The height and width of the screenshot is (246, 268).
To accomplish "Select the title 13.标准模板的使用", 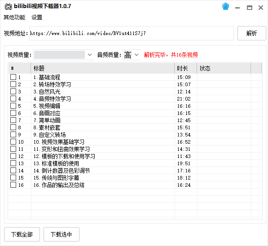I will pyautogui.click(x=56, y=163).
